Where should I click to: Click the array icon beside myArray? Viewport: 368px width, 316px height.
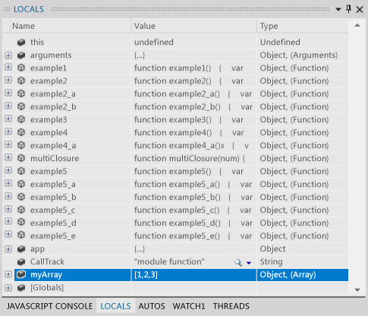21,275
